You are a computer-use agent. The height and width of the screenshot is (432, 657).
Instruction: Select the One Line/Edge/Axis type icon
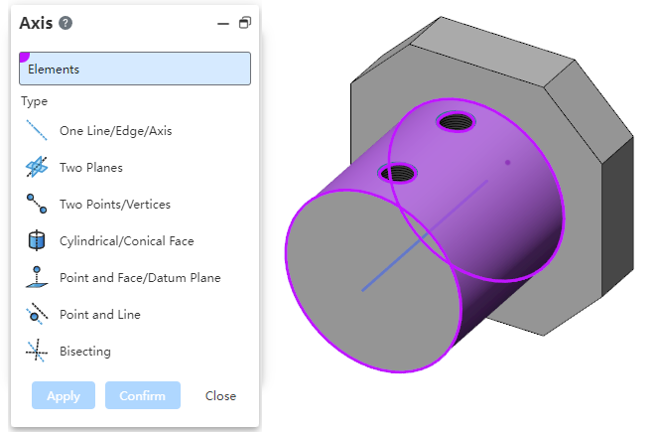click(x=36, y=130)
